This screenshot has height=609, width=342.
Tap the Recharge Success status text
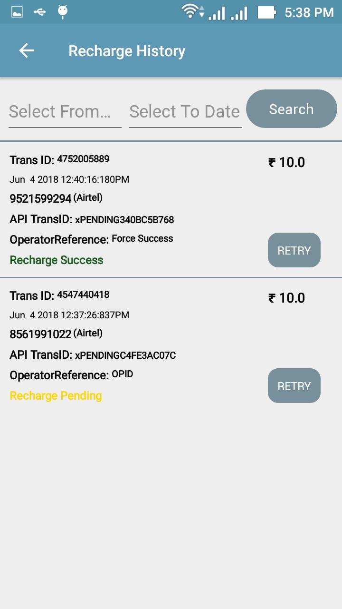57,260
